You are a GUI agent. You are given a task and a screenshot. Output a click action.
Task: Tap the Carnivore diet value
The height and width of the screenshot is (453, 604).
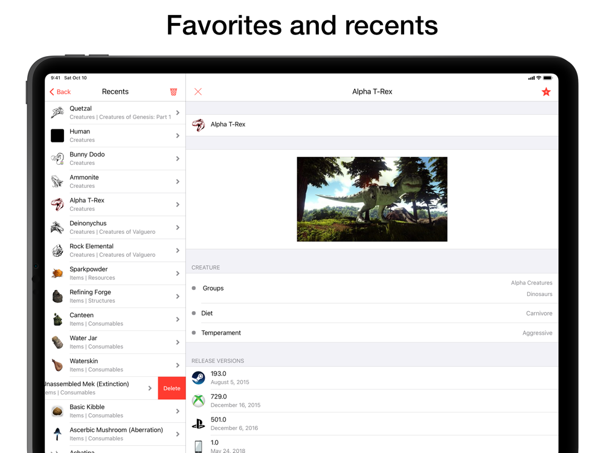point(539,313)
